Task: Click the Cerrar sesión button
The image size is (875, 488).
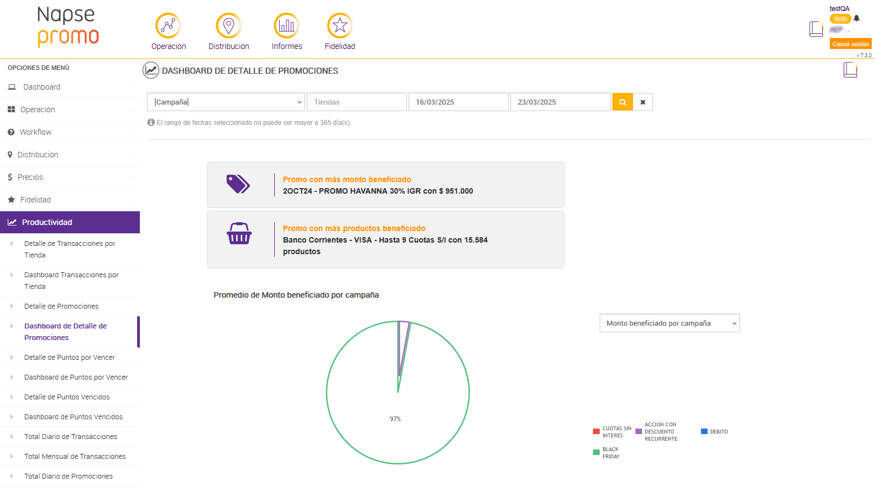Action: pyautogui.click(x=850, y=44)
